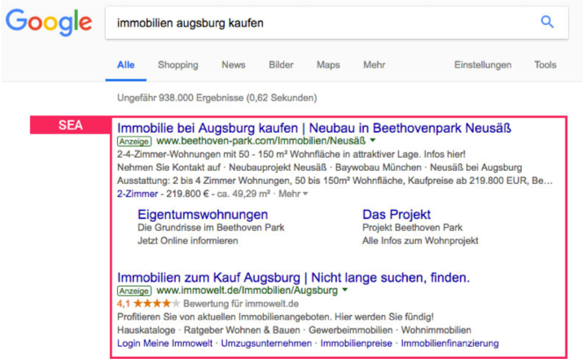Expand dropdown arrow next to immowelt.de URL
Viewport: 583px width, 359px height.
344,290
